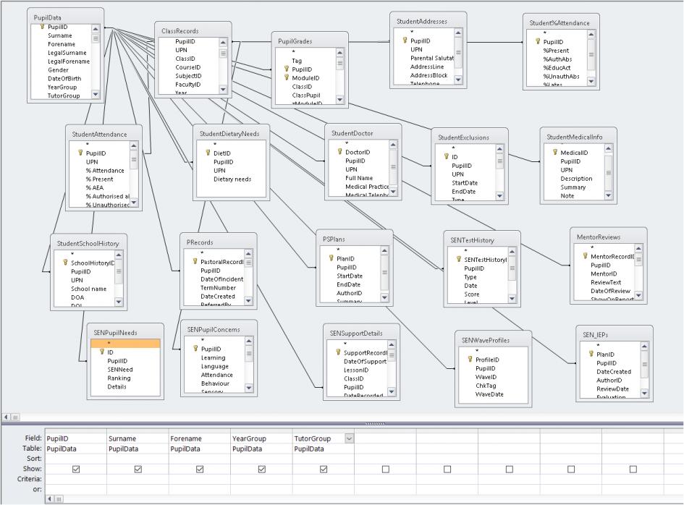Click the YearGroup field cell in the query grid
684x505 pixels.
262,438
